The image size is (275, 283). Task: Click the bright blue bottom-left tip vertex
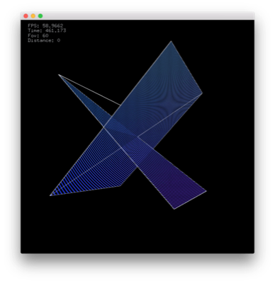click(x=50, y=195)
